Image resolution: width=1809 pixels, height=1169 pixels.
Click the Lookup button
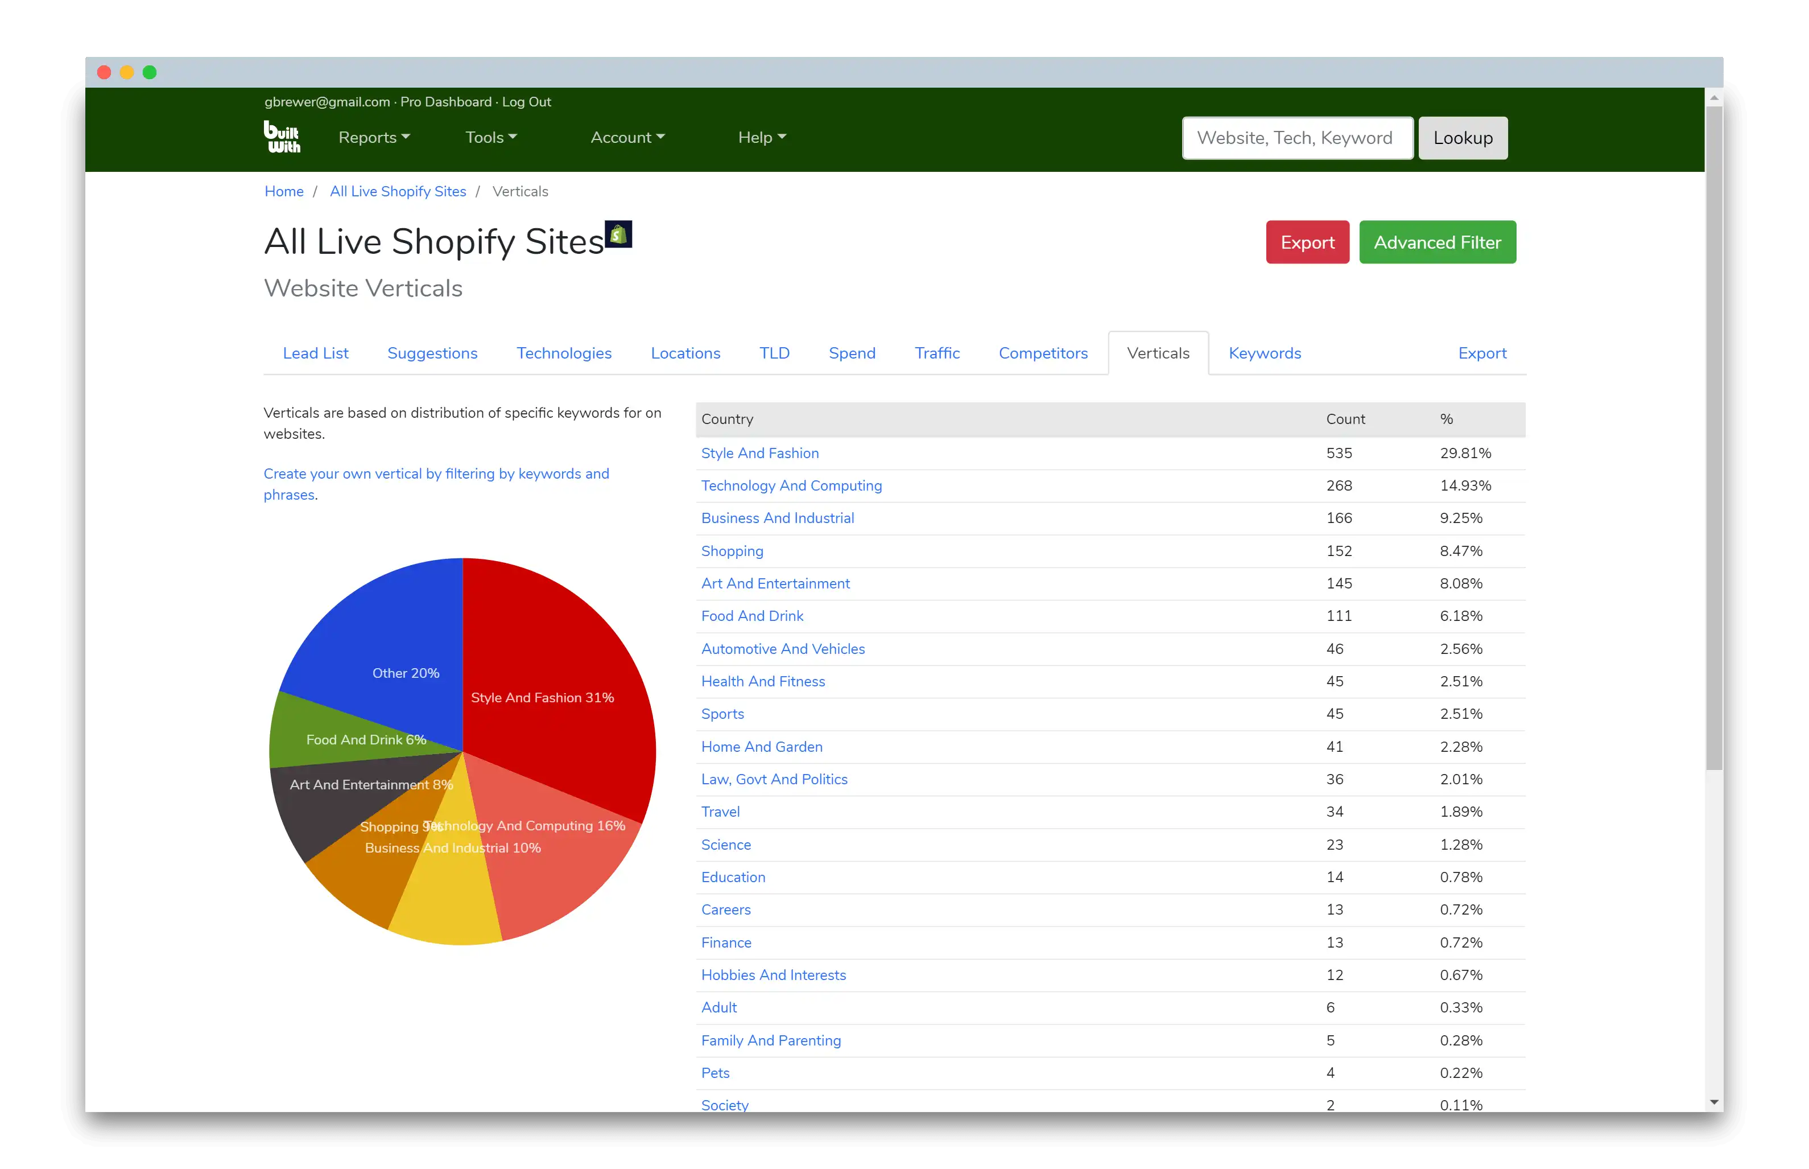pyautogui.click(x=1463, y=138)
